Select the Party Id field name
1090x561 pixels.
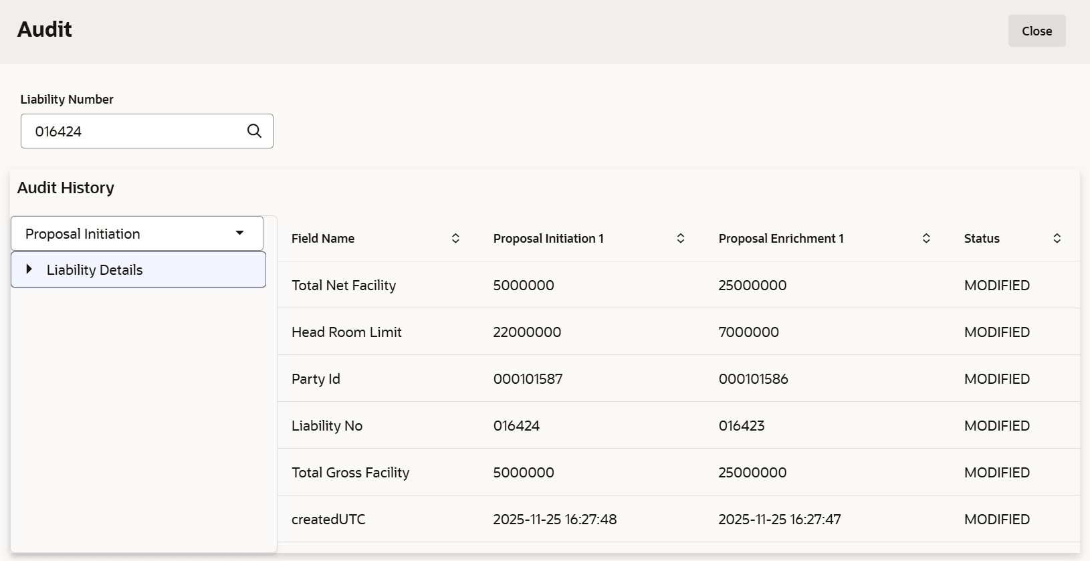pos(316,379)
